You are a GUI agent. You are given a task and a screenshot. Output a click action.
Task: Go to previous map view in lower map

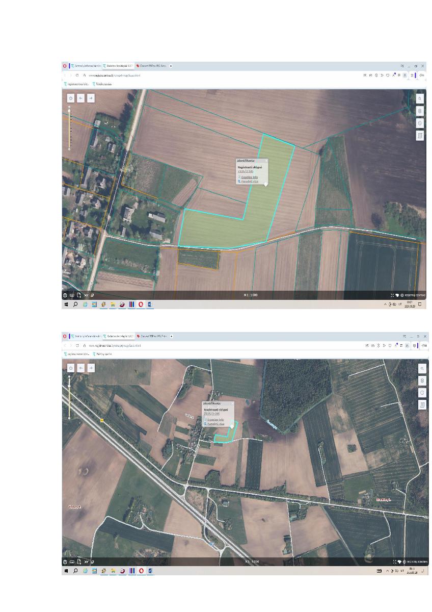(x=80, y=368)
